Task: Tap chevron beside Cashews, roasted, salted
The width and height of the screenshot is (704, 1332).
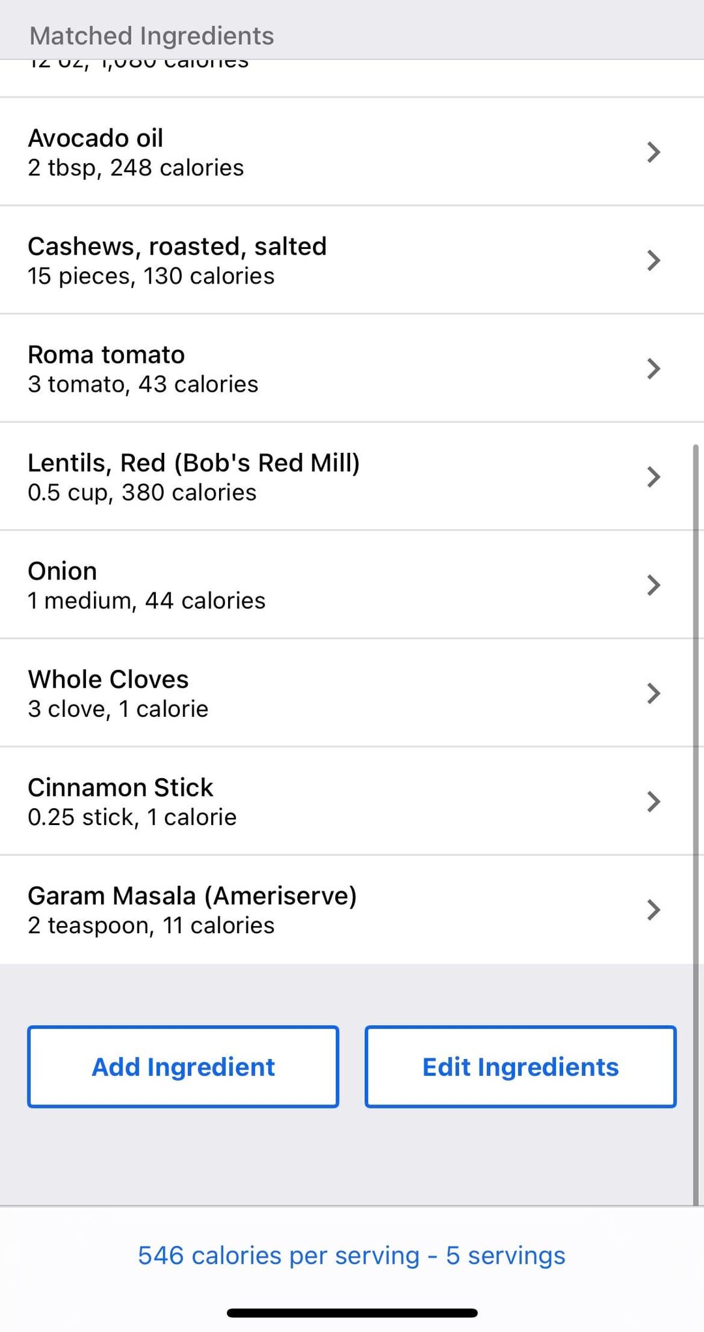Action: pos(653,261)
